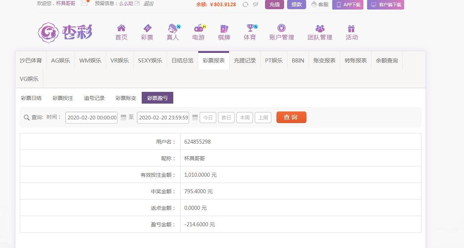Select the 今日 quick date filter

(208, 118)
